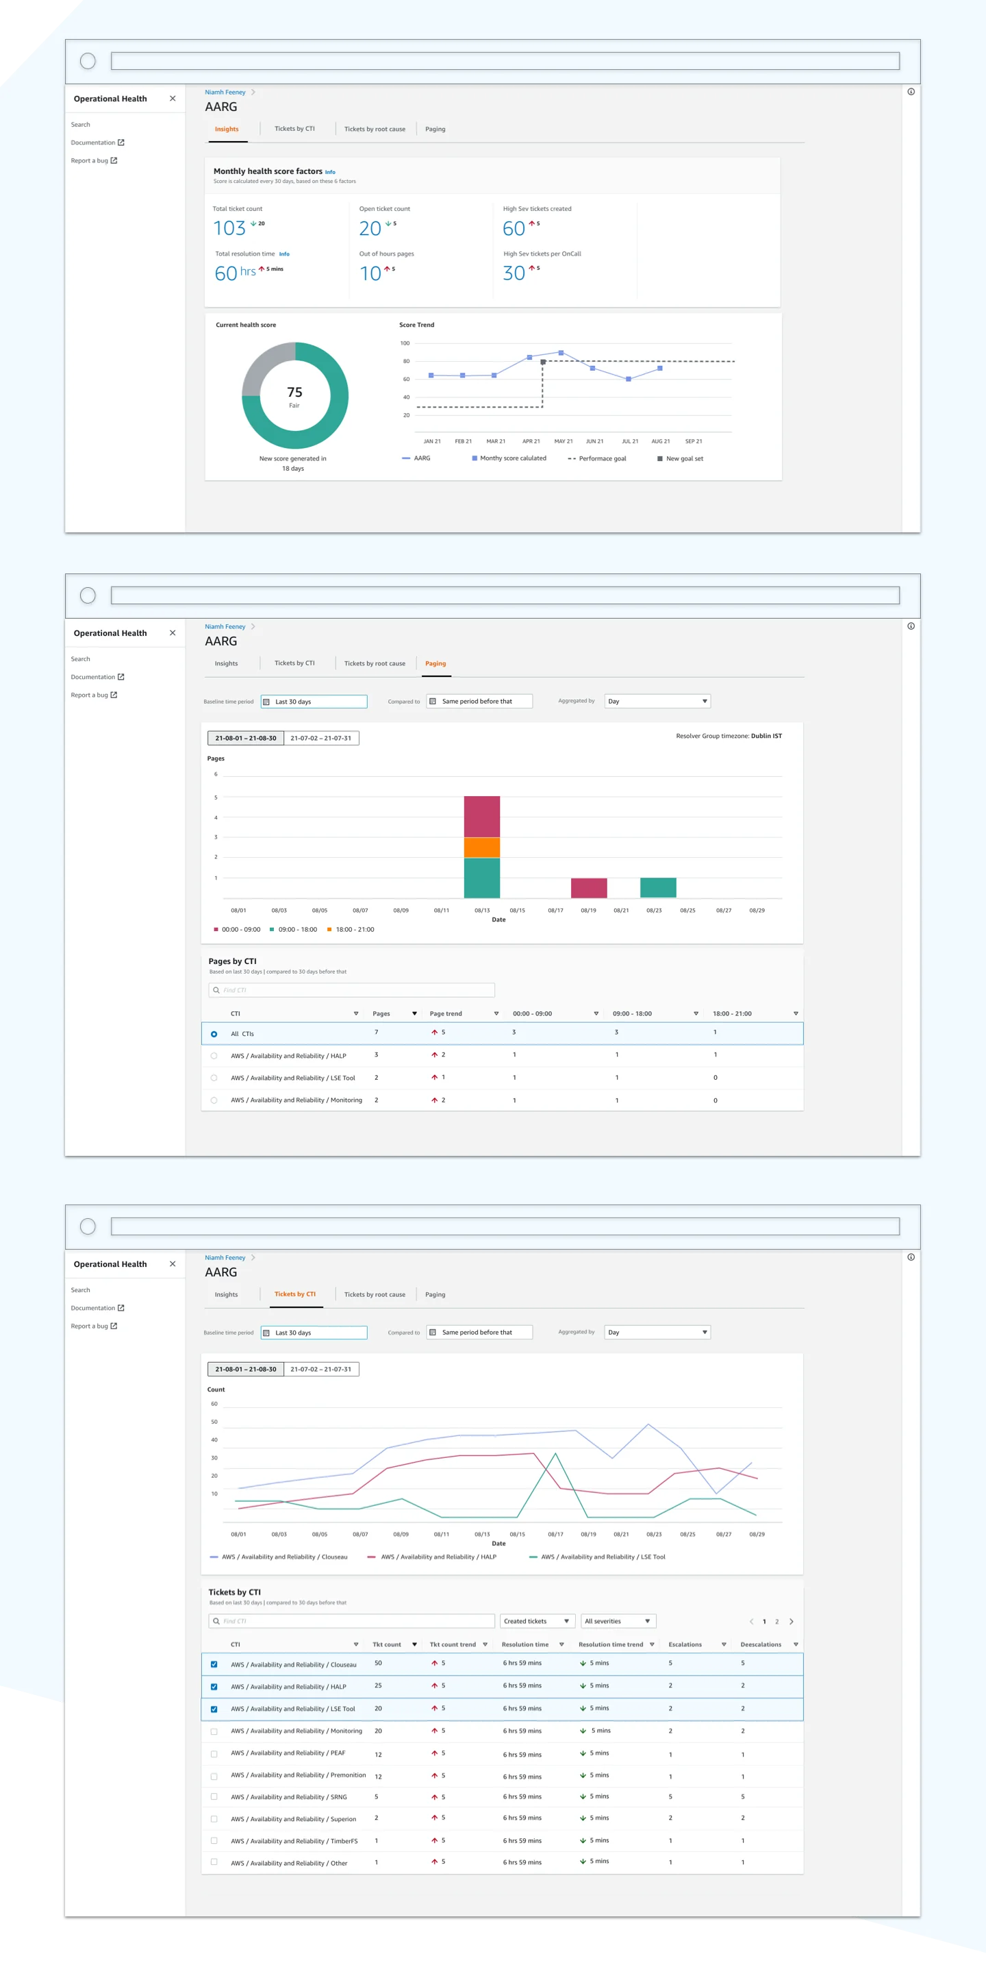Select the 21-07-02 – 21-07-31 date range button on the Paging screen
986x1965 pixels.
(321, 739)
